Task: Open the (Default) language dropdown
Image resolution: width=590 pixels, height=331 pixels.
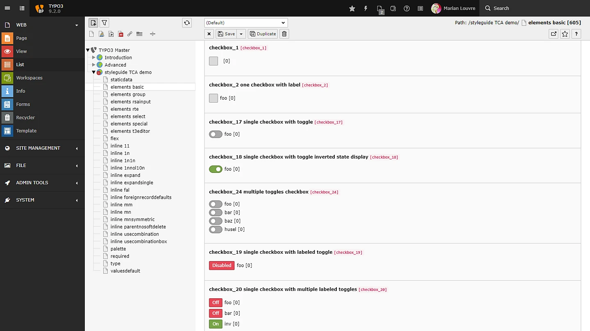Action: pos(246,23)
